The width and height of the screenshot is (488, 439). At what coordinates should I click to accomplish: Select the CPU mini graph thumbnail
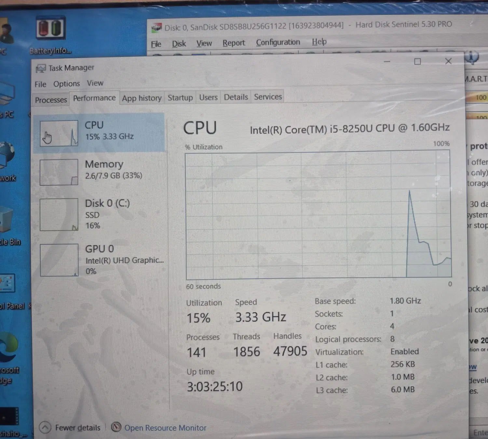pos(59,133)
